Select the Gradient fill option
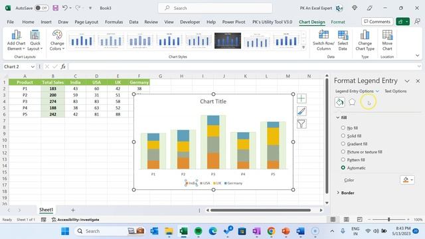Image resolution: width=425 pixels, height=239 pixels. coord(343,143)
